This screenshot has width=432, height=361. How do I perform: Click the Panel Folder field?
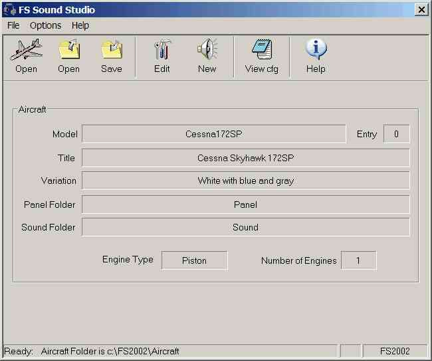pyautogui.click(x=245, y=204)
